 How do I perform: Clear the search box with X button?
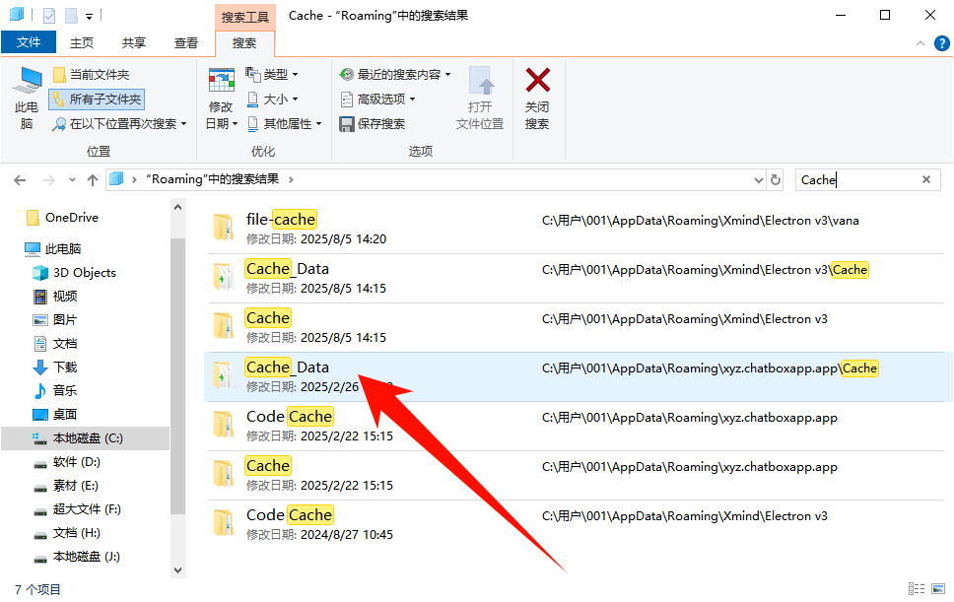coord(925,180)
